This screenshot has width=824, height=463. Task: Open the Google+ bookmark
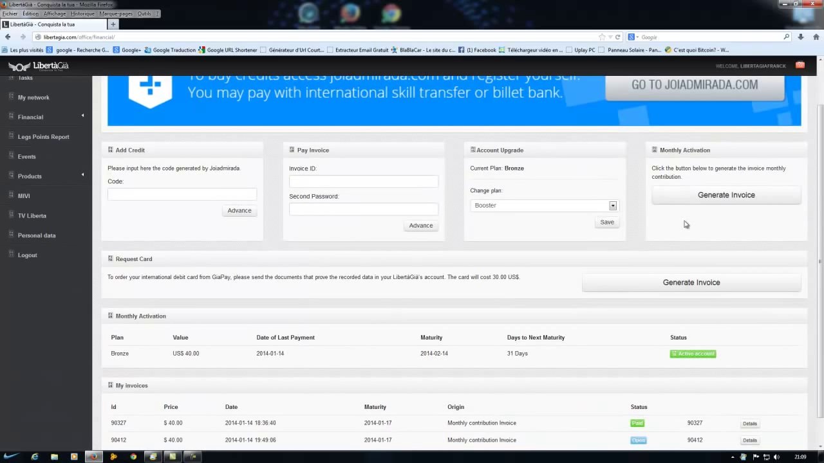tap(127, 50)
